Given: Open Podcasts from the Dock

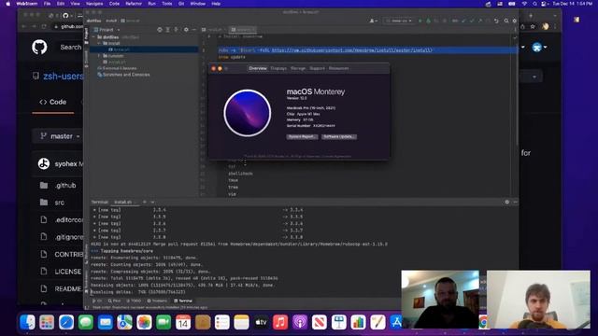Looking at the screenshot, I should point(300,322).
